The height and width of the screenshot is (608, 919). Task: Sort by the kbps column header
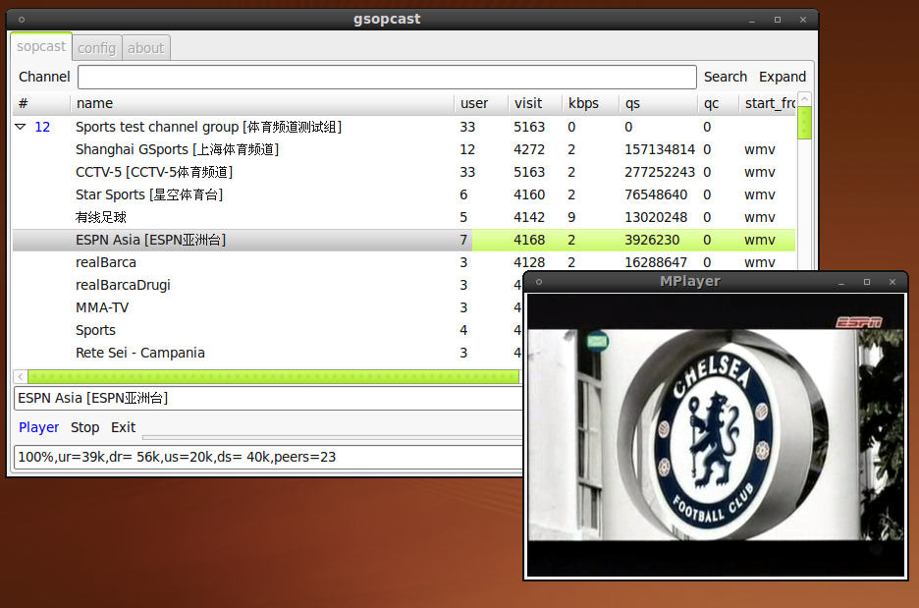(x=590, y=103)
